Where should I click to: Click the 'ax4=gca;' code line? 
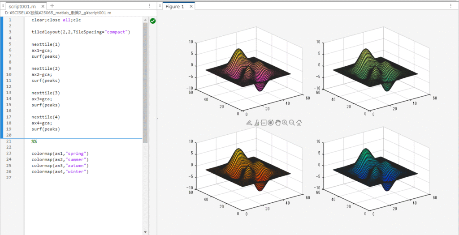pos(42,123)
